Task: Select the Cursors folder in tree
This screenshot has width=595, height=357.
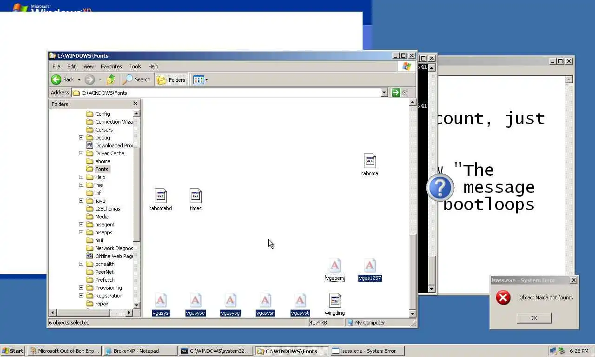Action: point(104,130)
